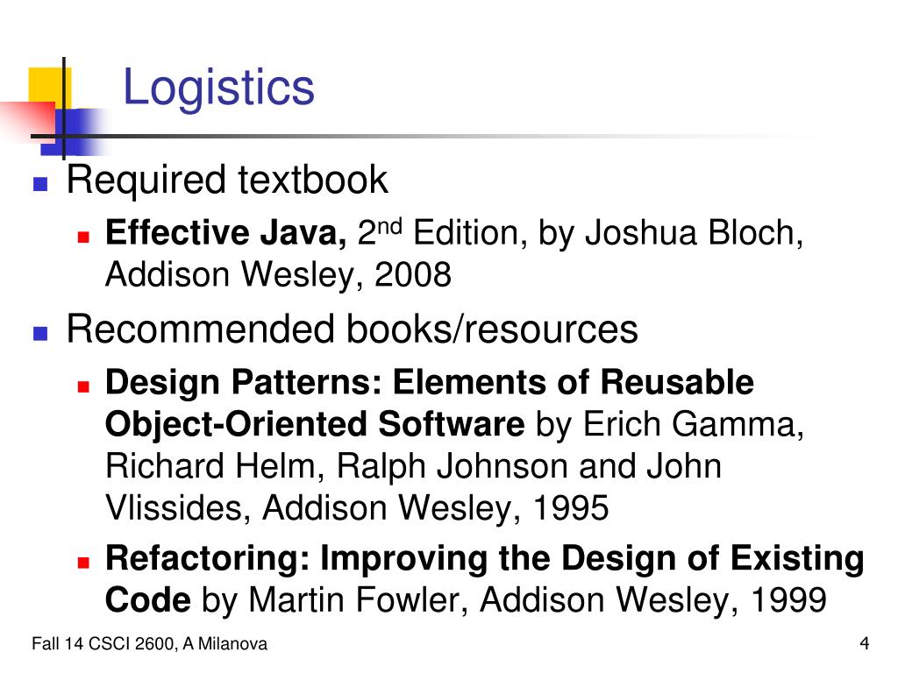Click red bullet beside Refactoring

click(83, 562)
